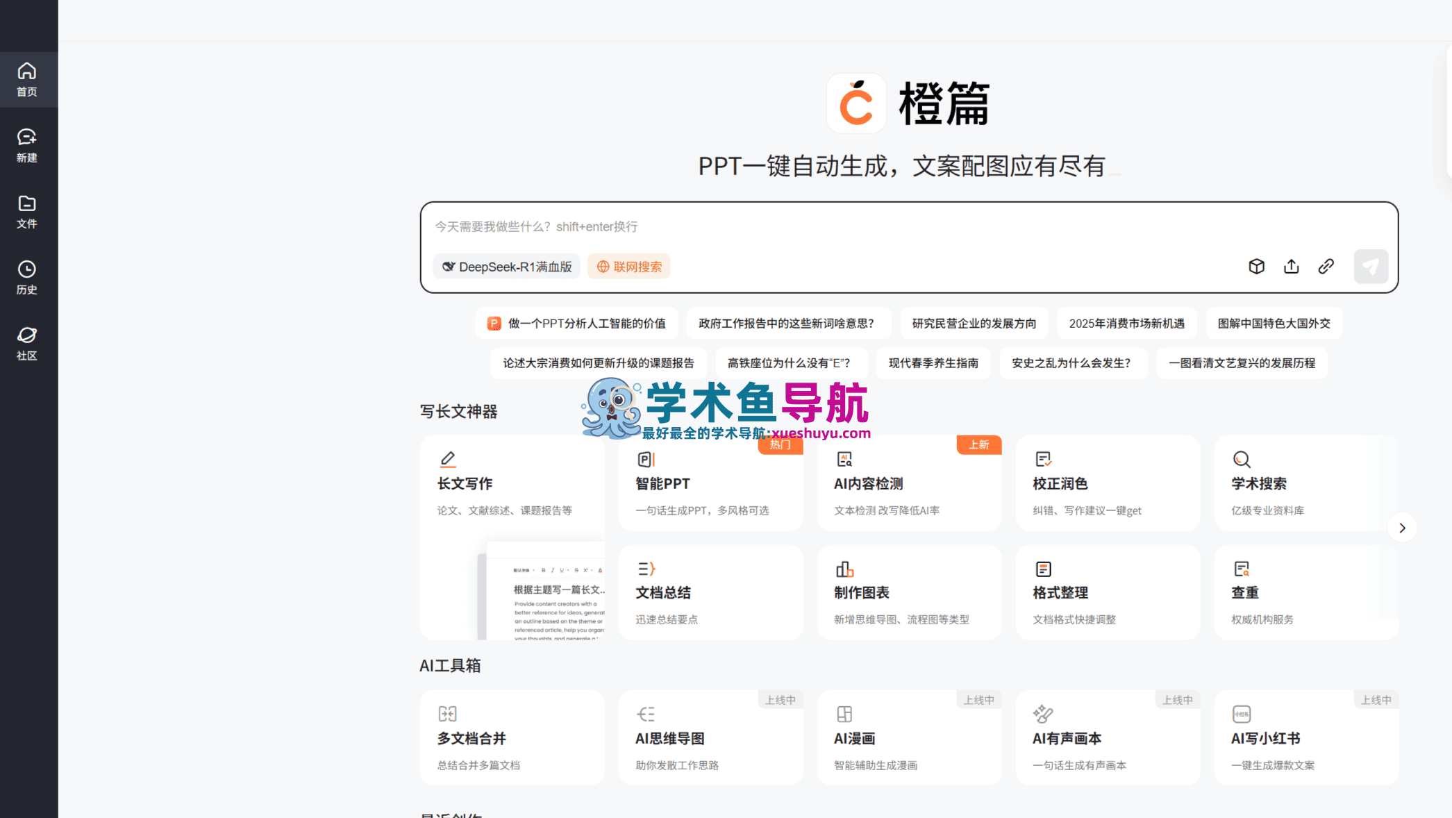The width and height of the screenshot is (1452, 818).
Task: Open the 长文写作 preview thumbnail
Action: (542, 591)
